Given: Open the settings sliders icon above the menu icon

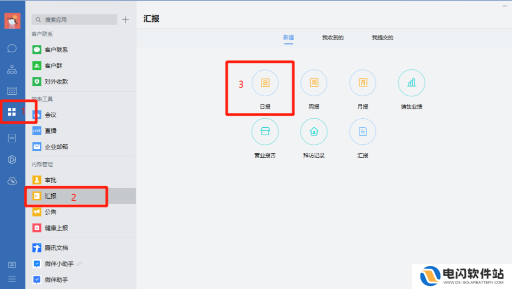Looking at the screenshot, I should (x=12, y=265).
